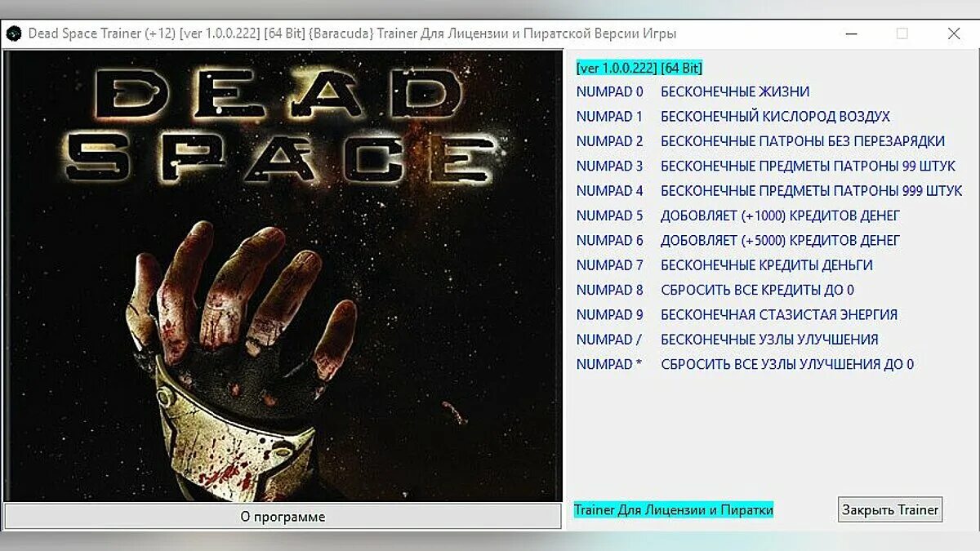
Task: Open the "О программе" about button
Action: pos(283,517)
